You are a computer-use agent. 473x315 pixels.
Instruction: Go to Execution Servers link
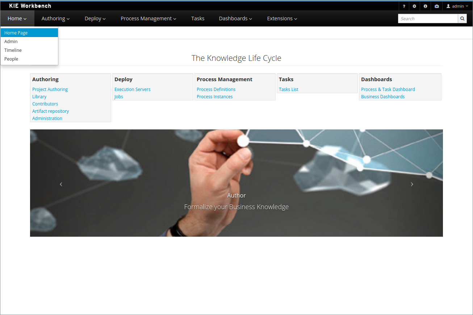(133, 89)
